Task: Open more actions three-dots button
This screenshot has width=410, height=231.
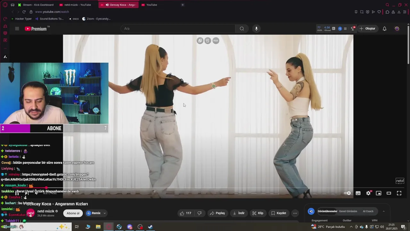Action: tap(295, 213)
